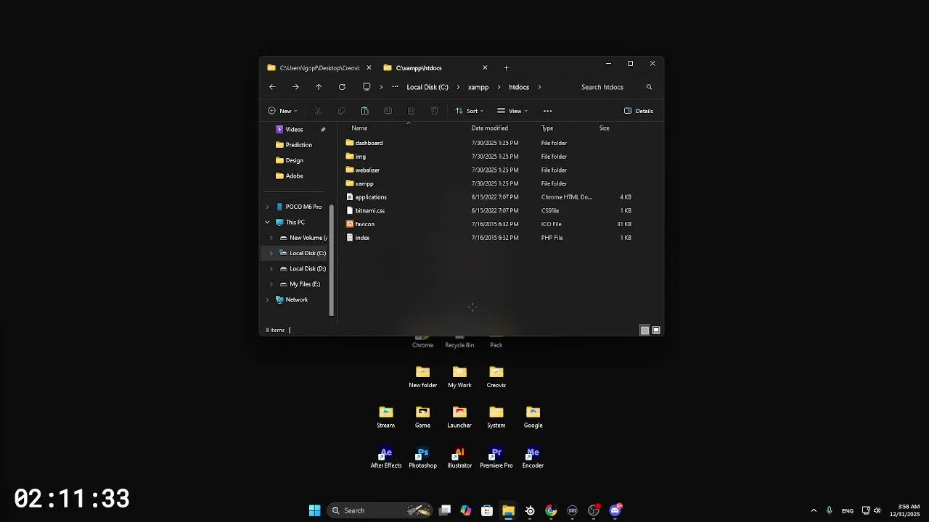Viewport: 929px width, 522px height.
Task: Click the Cut scissors icon
Action: [318, 111]
